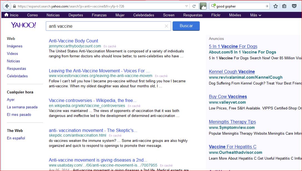The height and width of the screenshot is (171, 302).
Task: Open Correo in the Yahoo nav bar
Action: (x=32, y=15)
